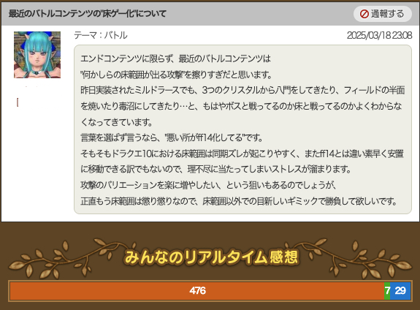
Task: Click the blue 29 reaction bar segment
Action: click(400, 291)
